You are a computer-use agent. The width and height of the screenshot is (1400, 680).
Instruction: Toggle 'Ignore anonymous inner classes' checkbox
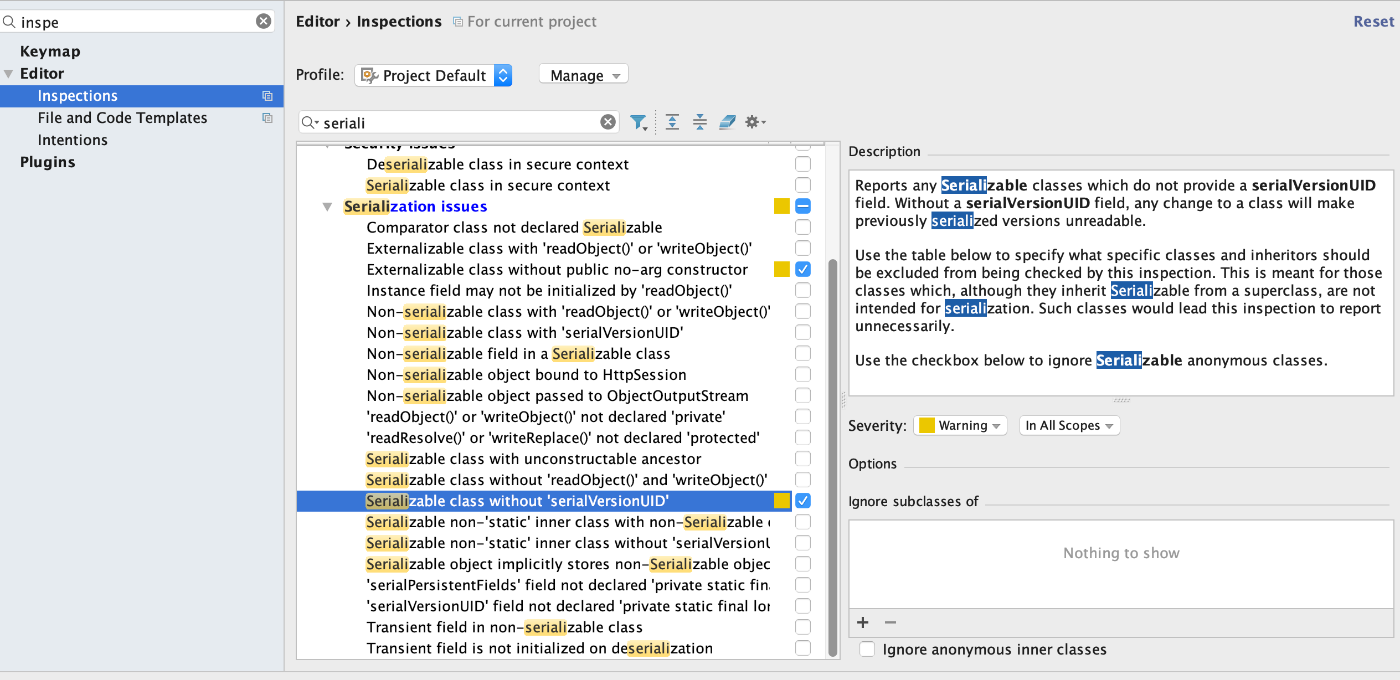[x=867, y=649]
